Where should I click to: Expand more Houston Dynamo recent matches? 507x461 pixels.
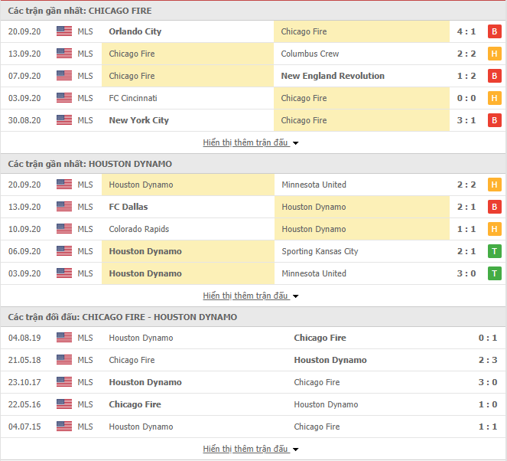(251, 296)
